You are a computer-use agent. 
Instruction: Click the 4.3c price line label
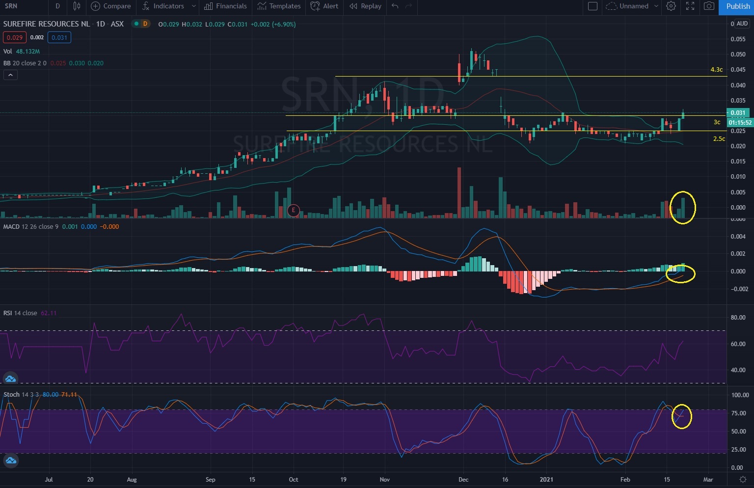coord(717,70)
